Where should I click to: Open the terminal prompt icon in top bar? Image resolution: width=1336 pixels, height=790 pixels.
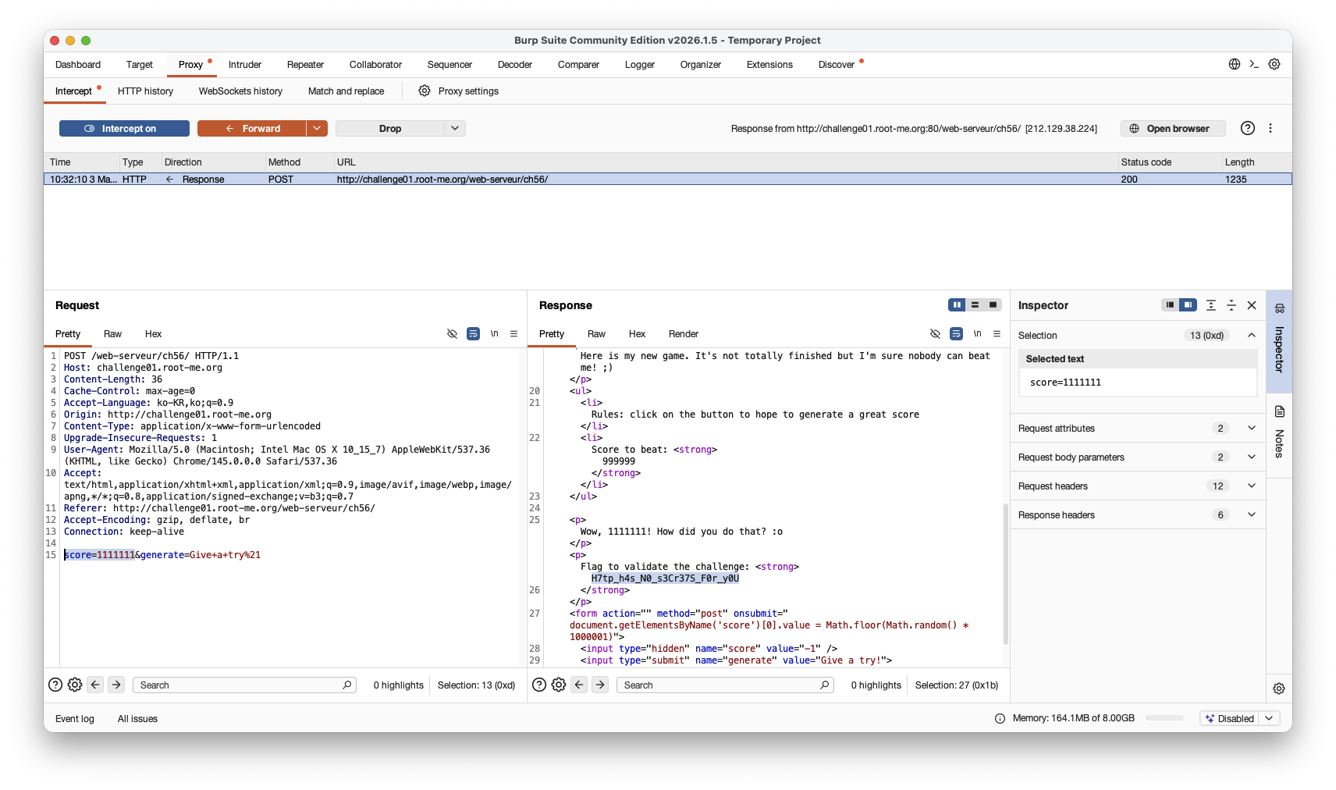coord(1254,65)
